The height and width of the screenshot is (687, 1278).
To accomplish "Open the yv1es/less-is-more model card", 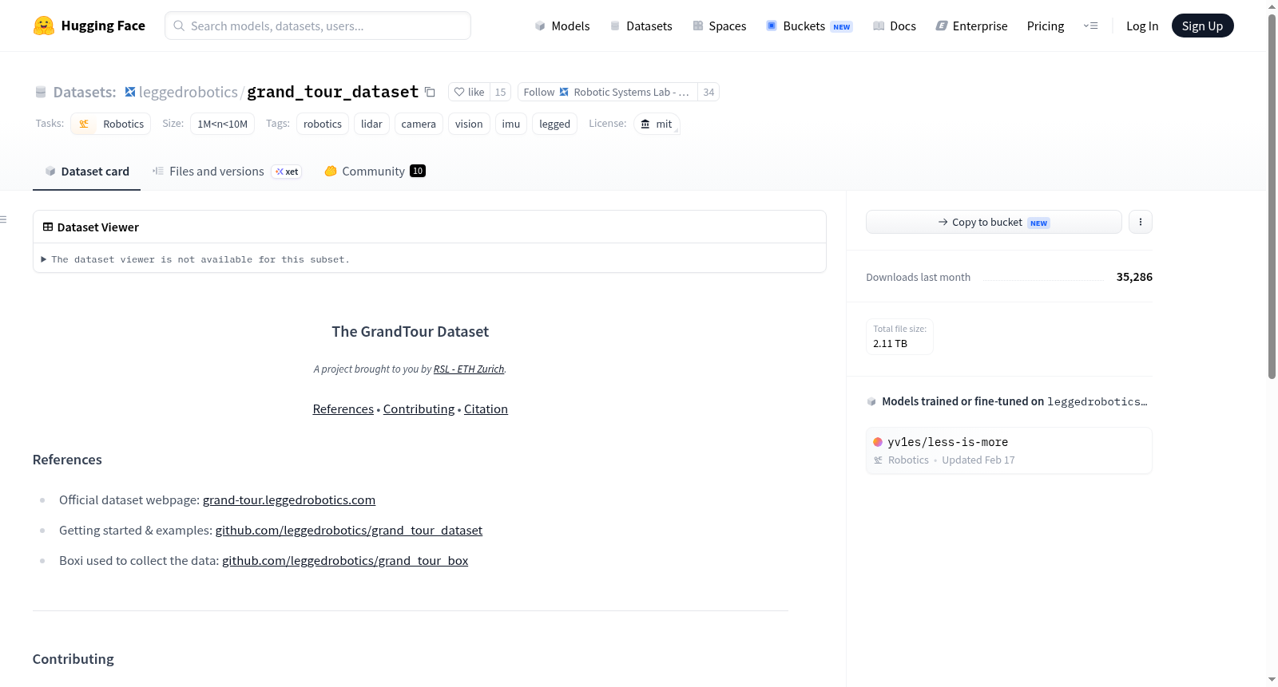I will pyautogui.click(x=1009, y=451).
